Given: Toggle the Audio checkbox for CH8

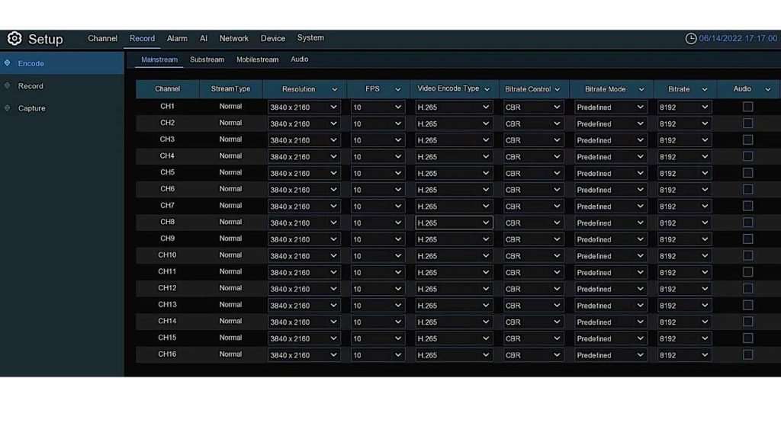Looking at the screenshot, I should (x=747, y=223).
